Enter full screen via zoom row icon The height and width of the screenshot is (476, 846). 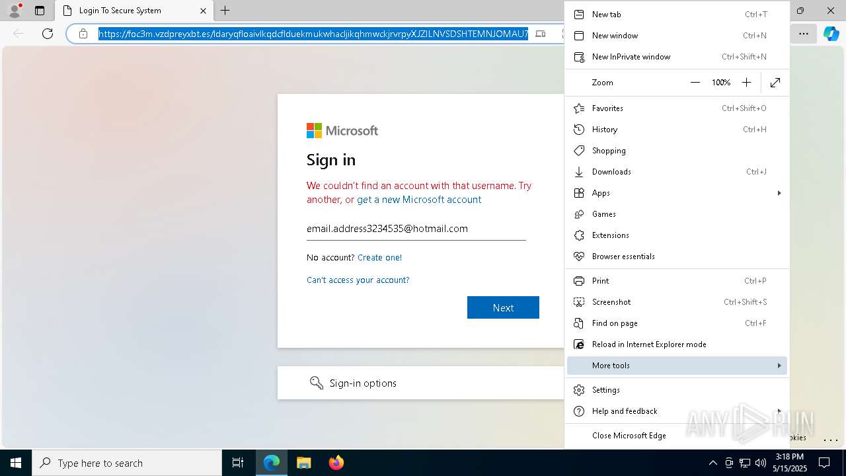point(775,83)
